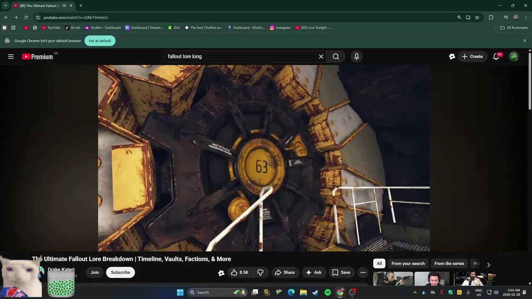Open the All Bookmarks folder
The width and height of the screenshot is (532, 299).
514,28
